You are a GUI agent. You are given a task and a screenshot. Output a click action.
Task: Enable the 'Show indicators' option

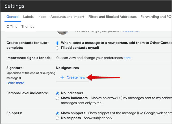(x=57, y=98)
